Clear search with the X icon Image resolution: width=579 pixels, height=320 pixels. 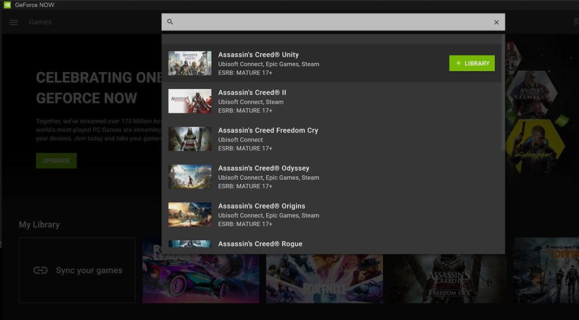click(x=496, y=22)
